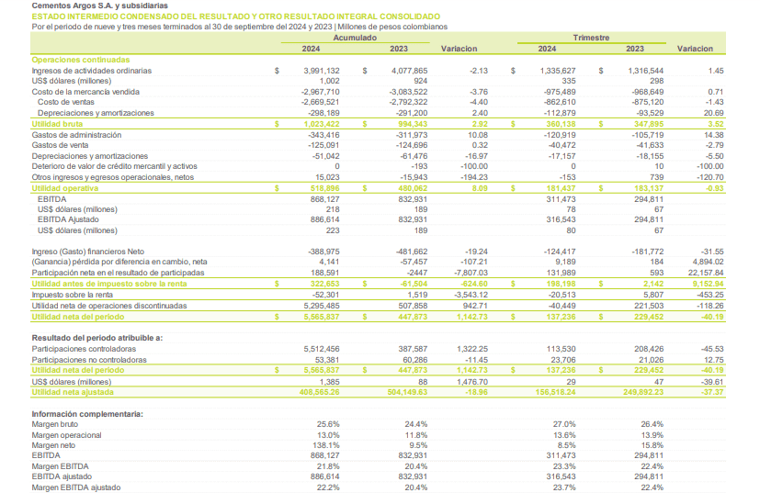Select the row label 'Margen bruto'

click(55, 425)
